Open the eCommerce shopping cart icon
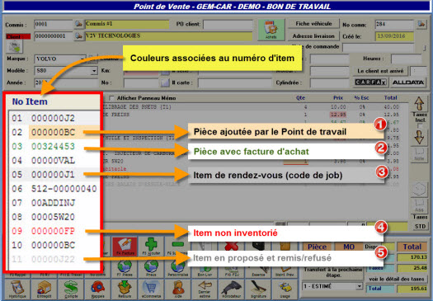Screen dimensions: 433x301 (151, 289)
